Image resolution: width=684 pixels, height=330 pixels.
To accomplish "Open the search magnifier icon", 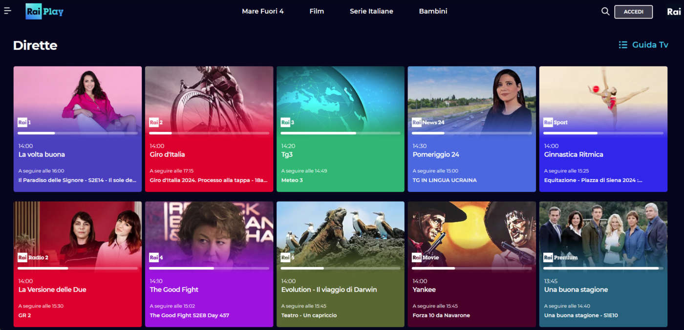I will click(605, 11).
